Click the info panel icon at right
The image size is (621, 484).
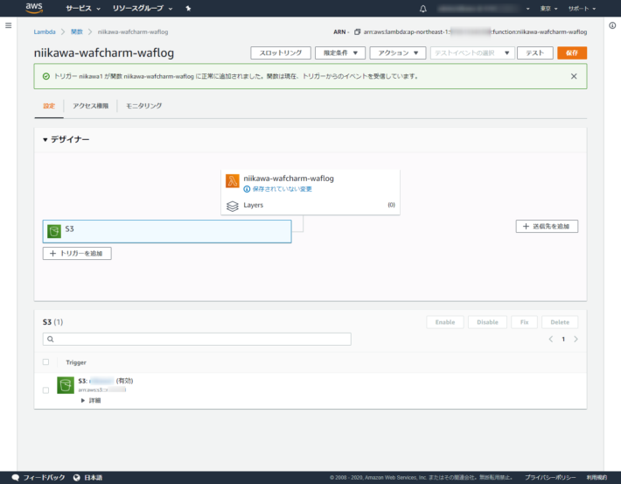(611, 26)
